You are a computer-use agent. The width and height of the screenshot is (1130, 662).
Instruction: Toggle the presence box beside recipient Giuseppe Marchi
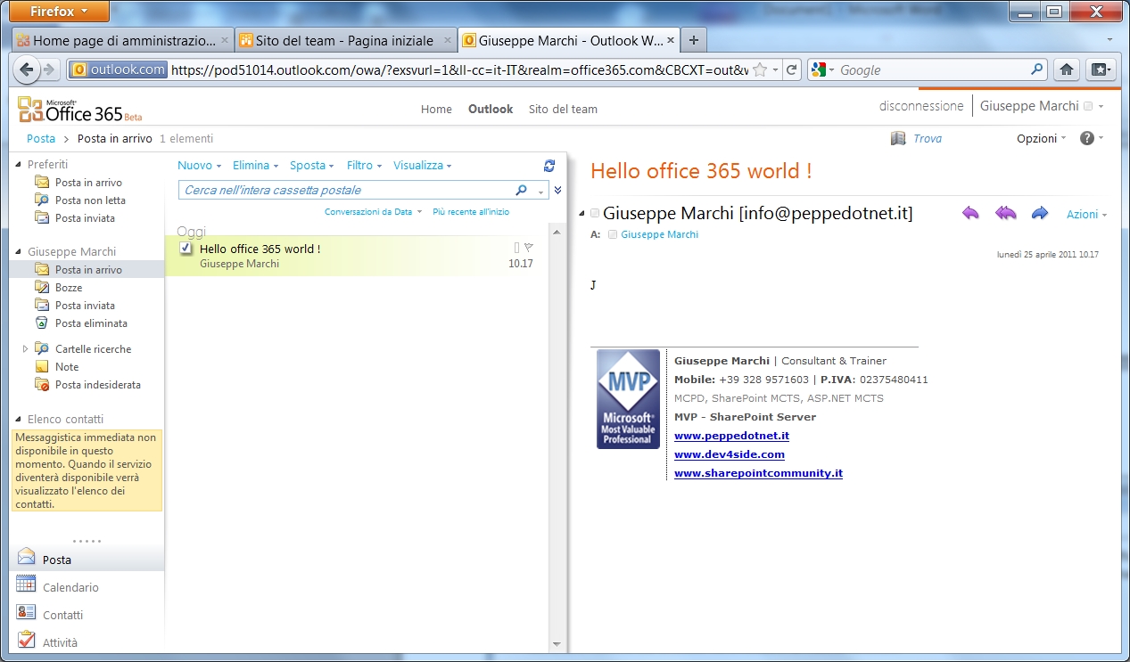[x=613, y=234]
